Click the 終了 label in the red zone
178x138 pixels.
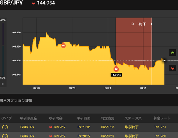click(142, 24)
